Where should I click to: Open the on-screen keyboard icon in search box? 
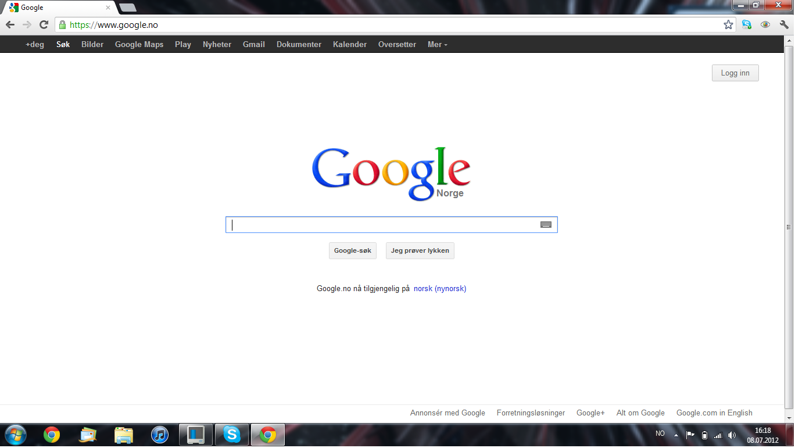546,225
